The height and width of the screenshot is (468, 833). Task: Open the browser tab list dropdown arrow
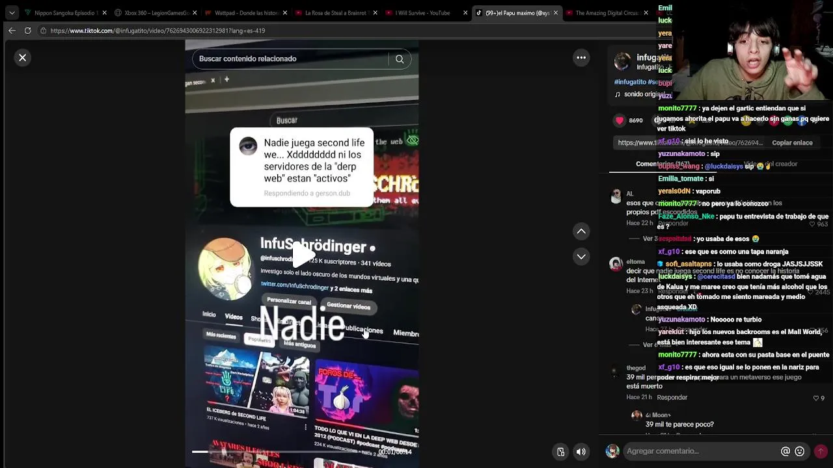click(12, 13)
